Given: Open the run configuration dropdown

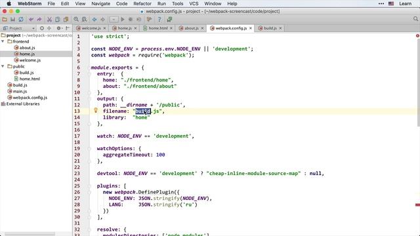Looking at the screenshot, I should 114,19.
